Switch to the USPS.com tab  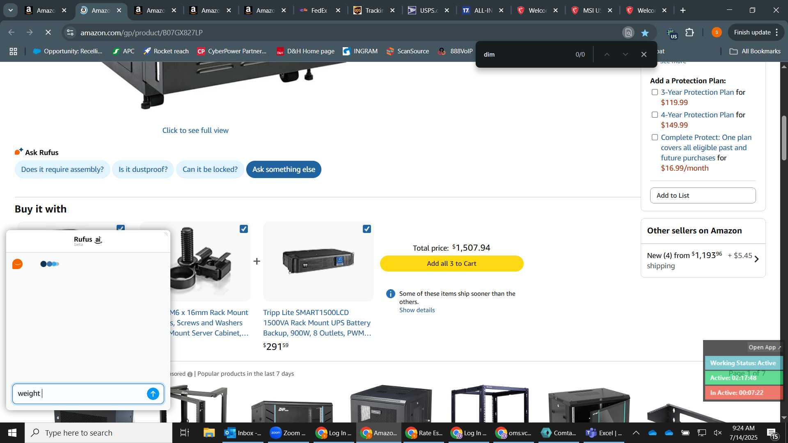[x=429, y=10]
